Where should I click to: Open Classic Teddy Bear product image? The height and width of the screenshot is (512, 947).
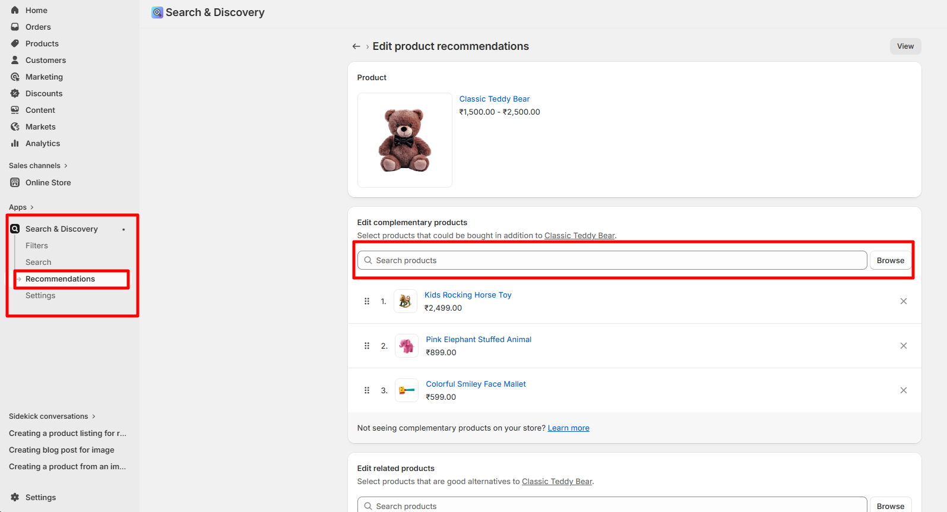point(405,140)
